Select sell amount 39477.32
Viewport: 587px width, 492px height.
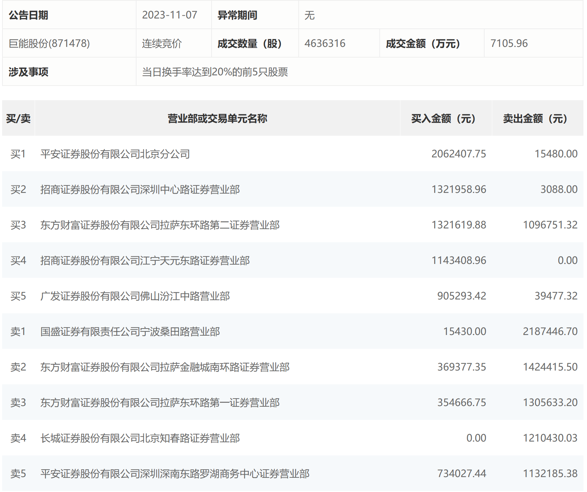[556, 296]
